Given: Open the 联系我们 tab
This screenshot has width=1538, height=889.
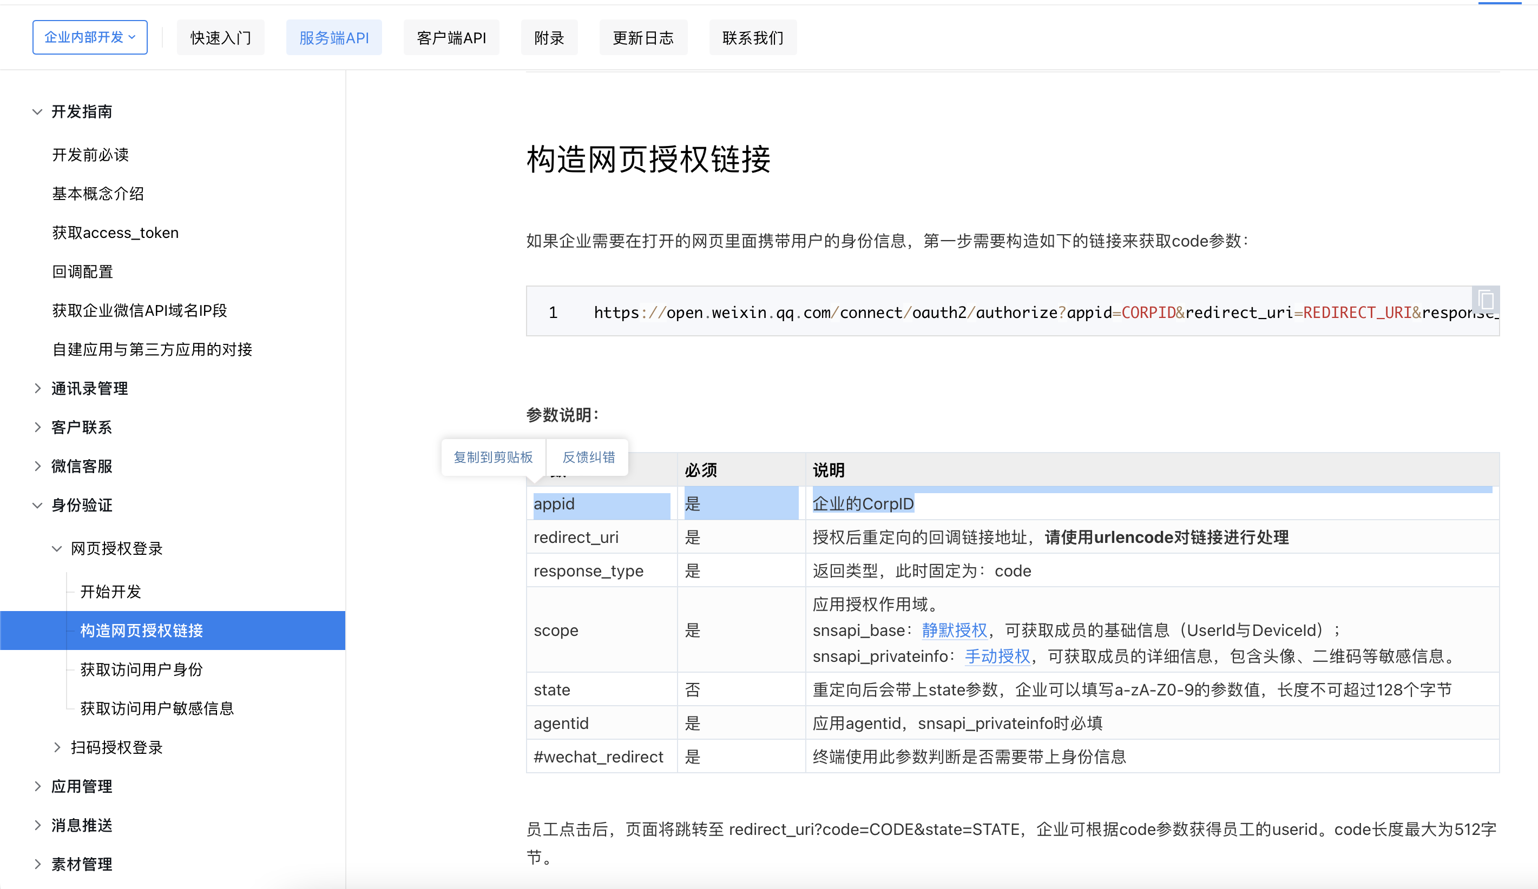Looking at the screenshot, I should (753, 38).
